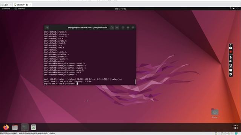Open the Show Applications grid
Image resolution: width=241 pixels, height=135 pixels.
235,127
